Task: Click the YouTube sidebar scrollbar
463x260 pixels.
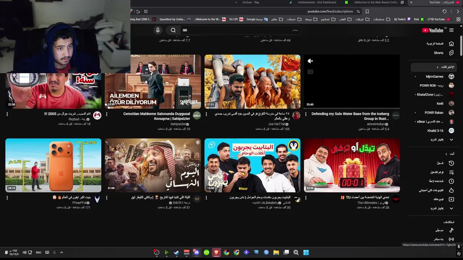Action: click(461, 45)
